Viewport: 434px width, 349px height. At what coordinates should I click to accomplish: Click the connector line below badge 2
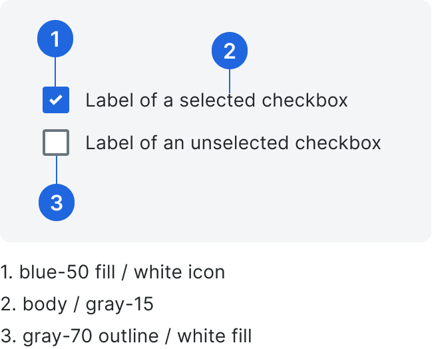click(x=230, y=81)
